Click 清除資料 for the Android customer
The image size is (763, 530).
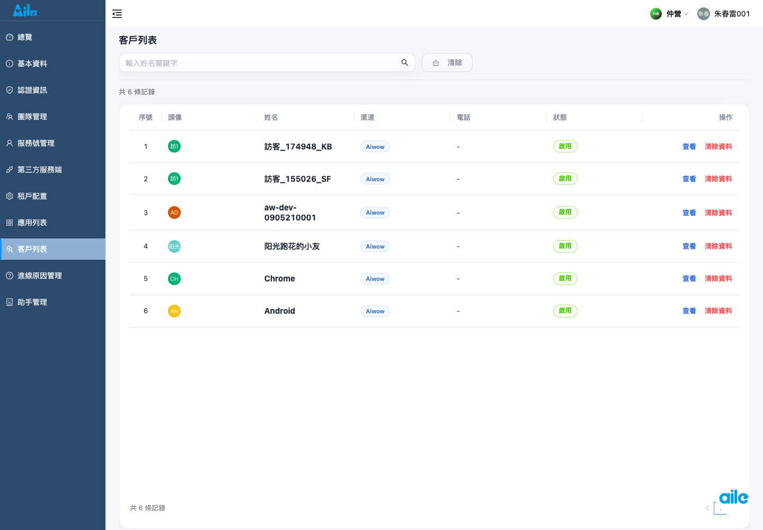pyautogui.click(x=718, y=311)
